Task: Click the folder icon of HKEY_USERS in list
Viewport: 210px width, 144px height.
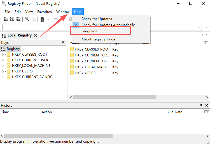Action: [x=72, y=73]
